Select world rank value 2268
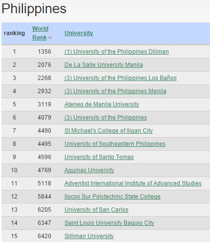 [x=44, y=78]
